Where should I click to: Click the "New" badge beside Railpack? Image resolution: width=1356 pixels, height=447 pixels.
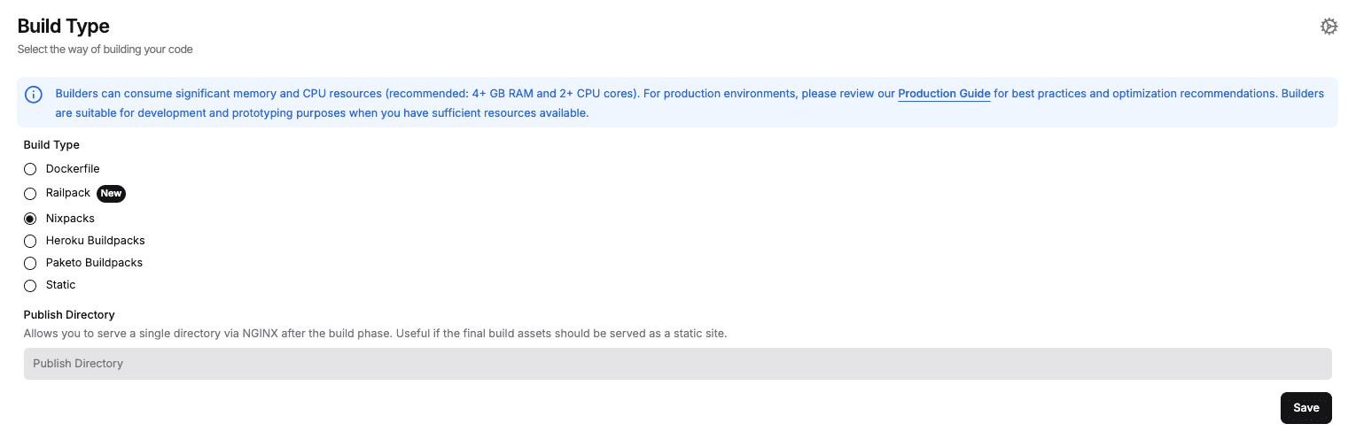click(111, 193)
